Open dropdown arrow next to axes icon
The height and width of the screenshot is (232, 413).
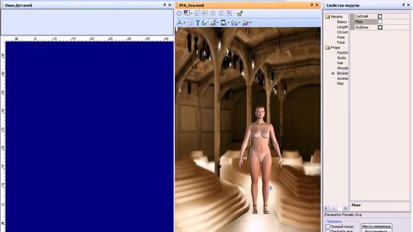point(185,23)
